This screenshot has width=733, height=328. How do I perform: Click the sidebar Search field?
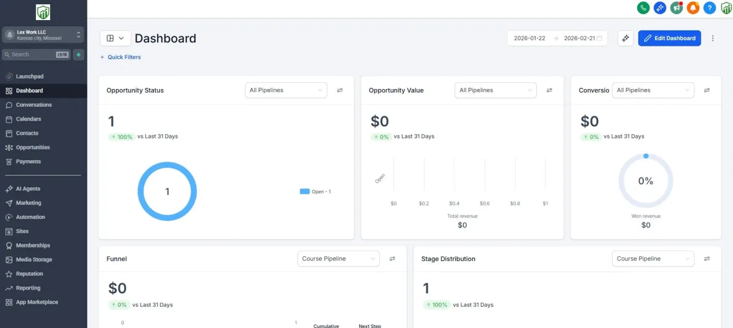[x=37, y=54]
